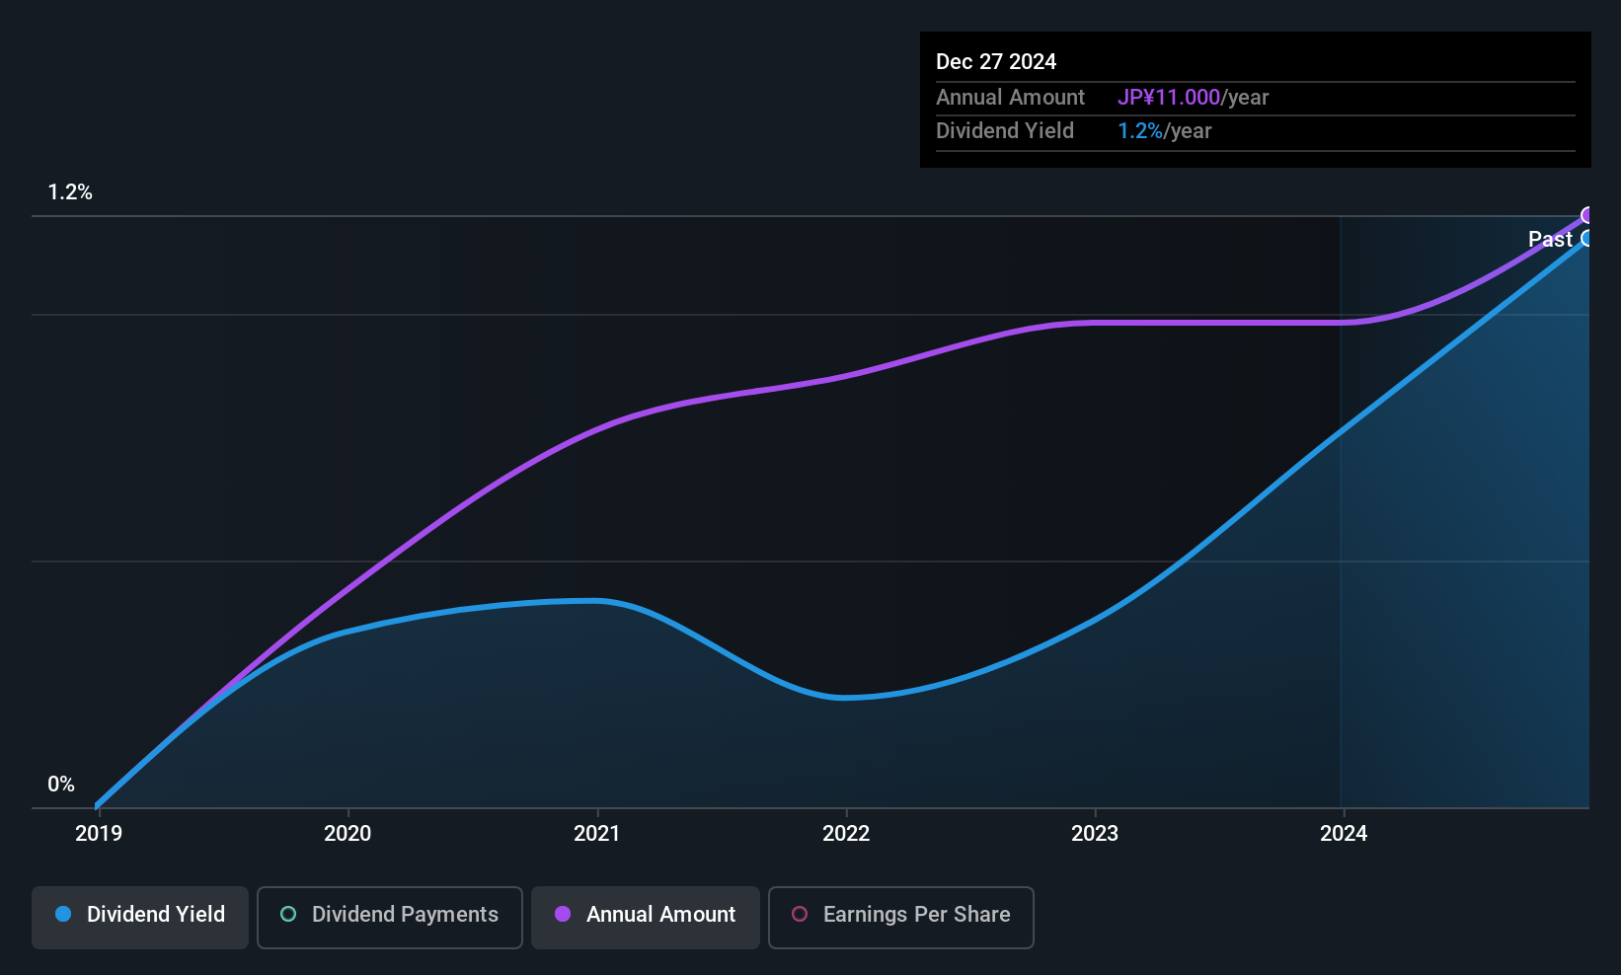The width and height of the screenshot is (1621, 975).
Task: Click the 1.2% y-axis label
Action: click(70, 192)
